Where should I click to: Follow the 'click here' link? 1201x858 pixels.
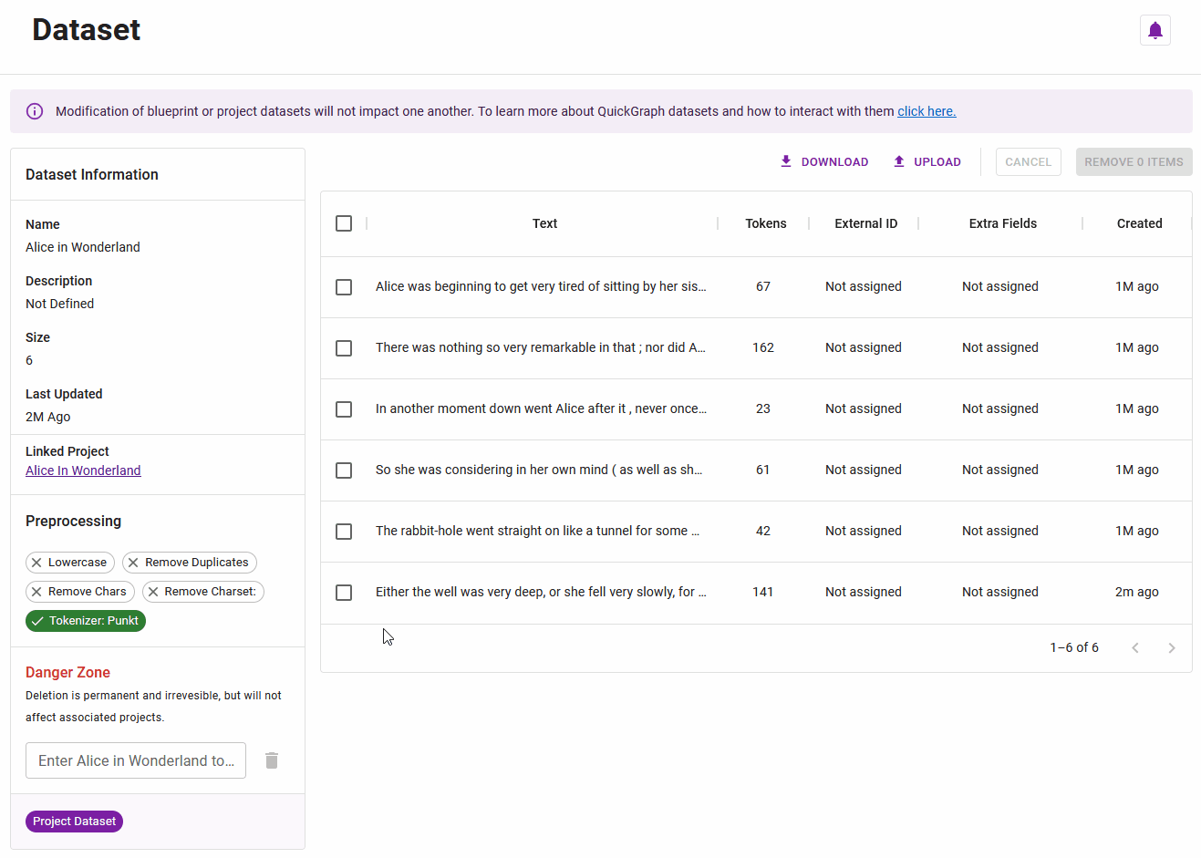[x=927, y=111]
